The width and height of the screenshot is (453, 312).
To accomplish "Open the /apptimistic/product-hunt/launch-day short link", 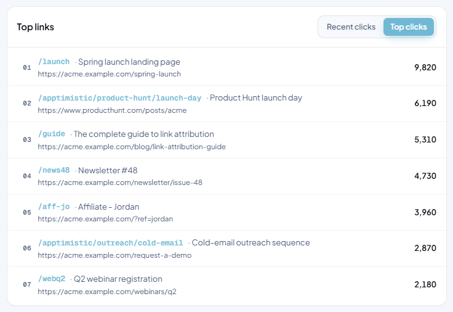I will pos(119,98).
